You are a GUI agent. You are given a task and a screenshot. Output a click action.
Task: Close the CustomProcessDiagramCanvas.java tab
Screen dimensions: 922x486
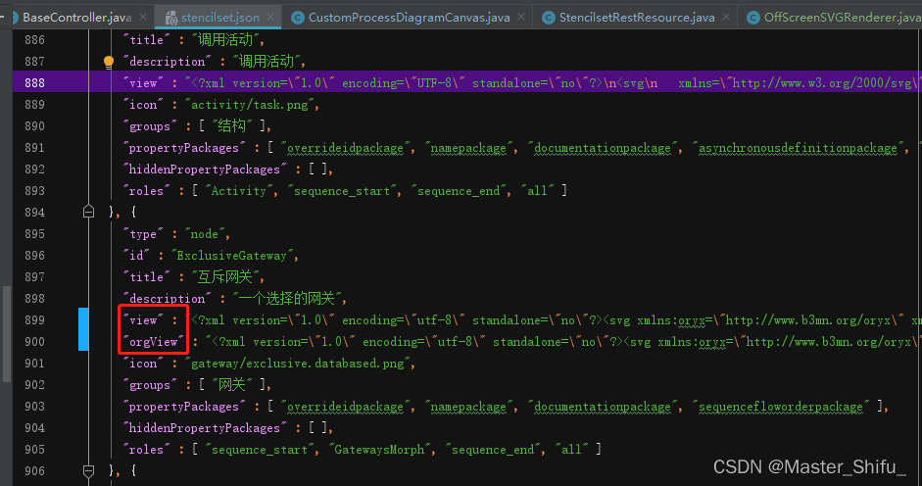click(521, 17)
